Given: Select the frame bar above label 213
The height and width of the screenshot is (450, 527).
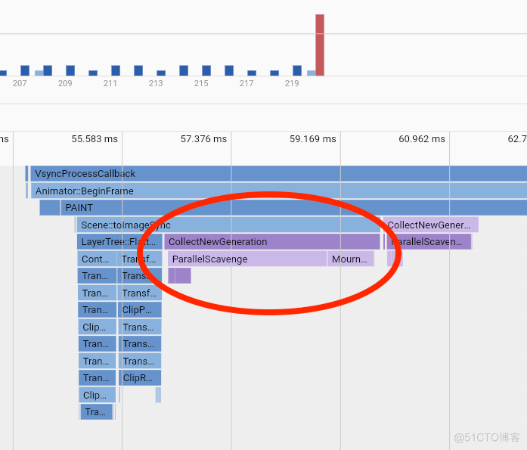Looking at the screenshot, I should [x=161, y=73].
